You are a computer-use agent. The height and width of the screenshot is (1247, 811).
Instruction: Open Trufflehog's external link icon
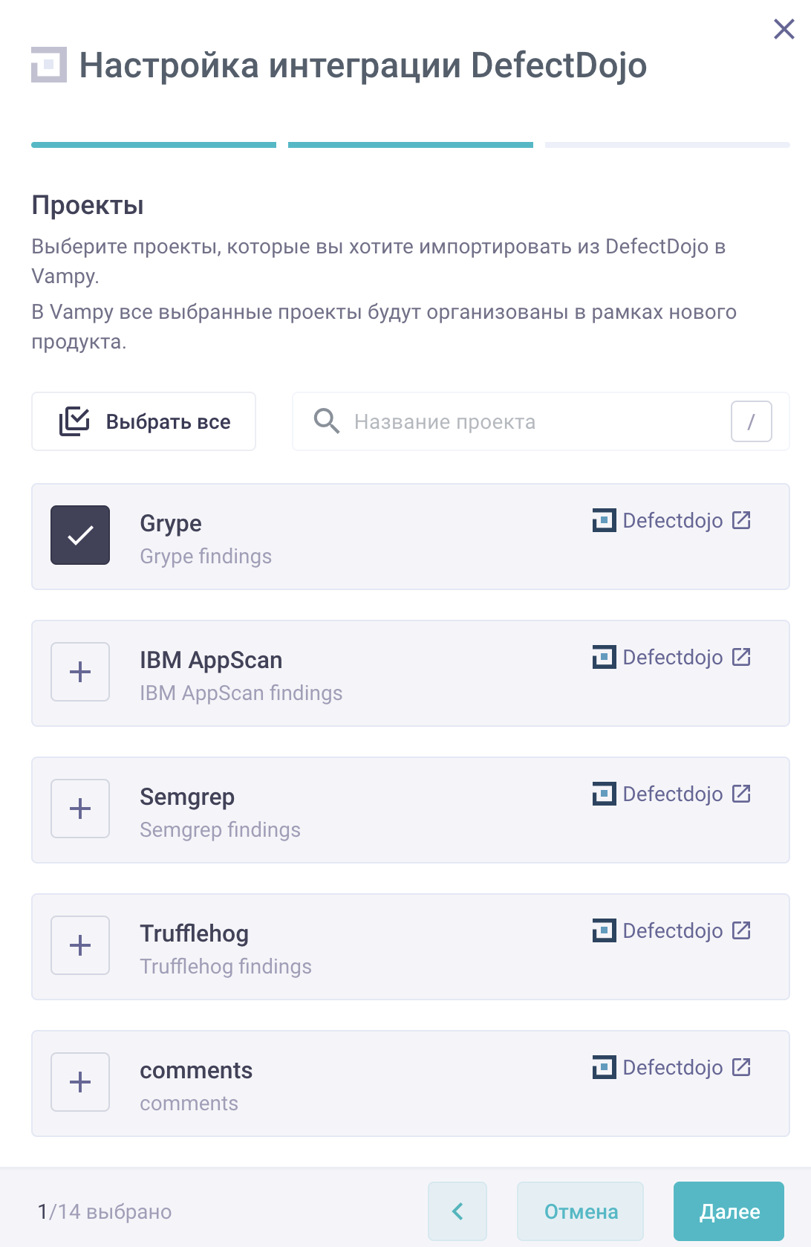[741, 930]
